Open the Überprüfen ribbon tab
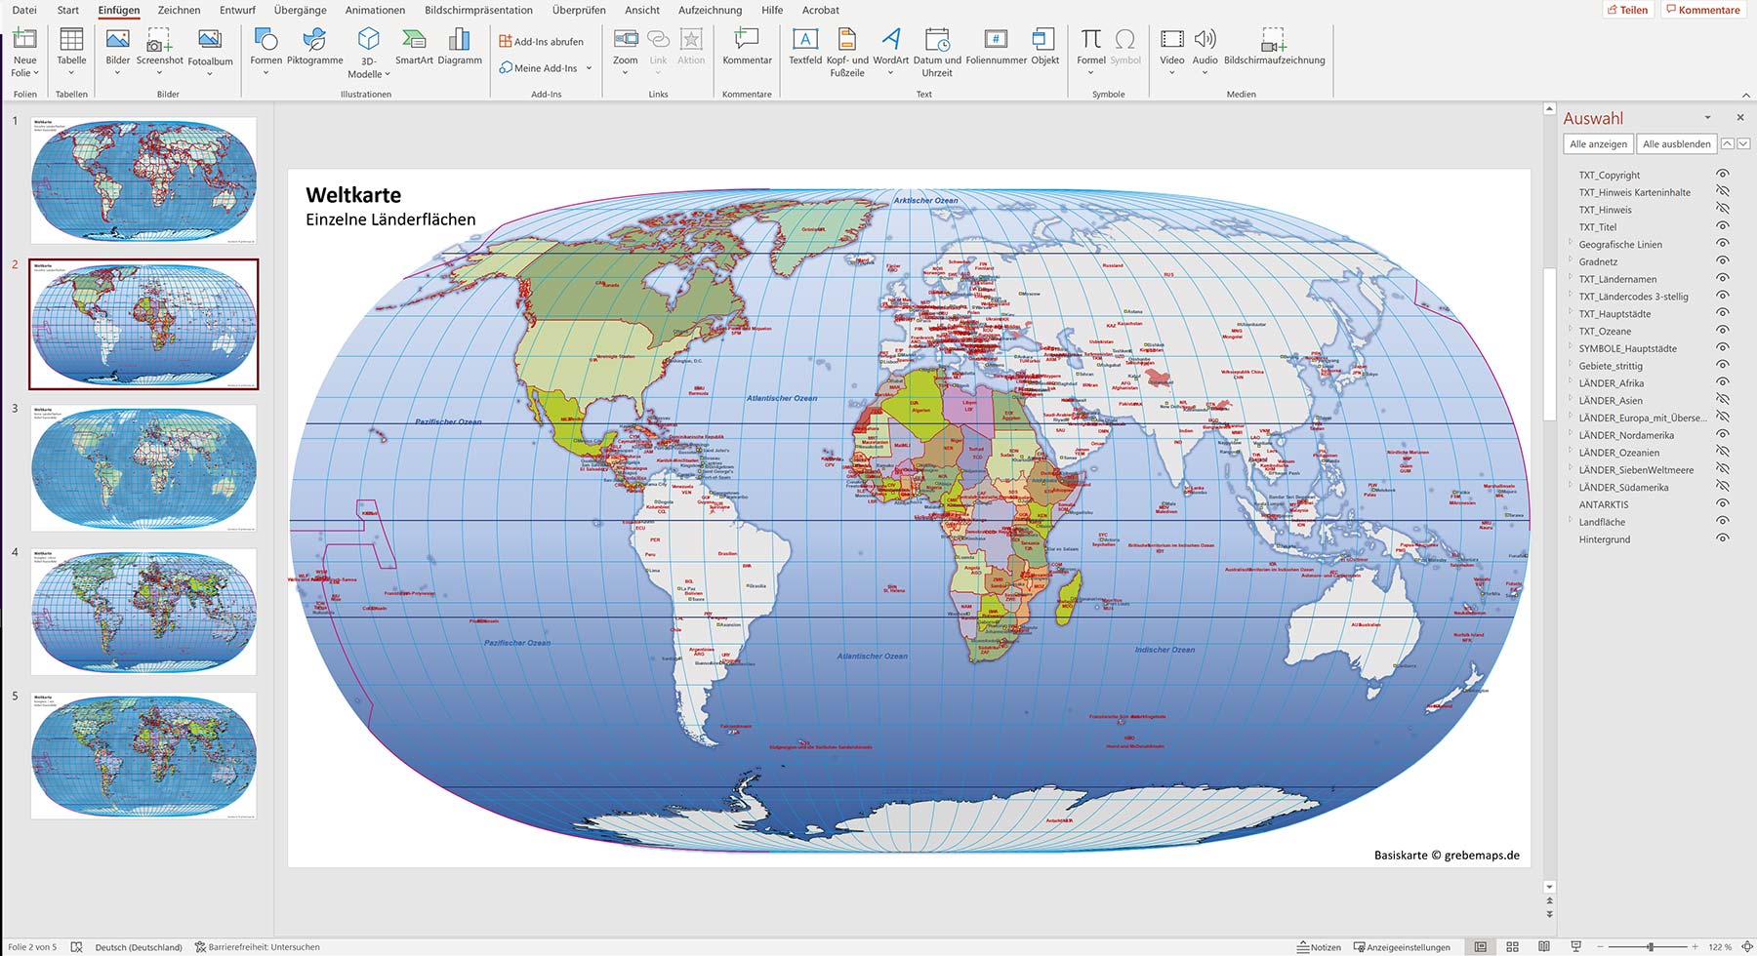 pyautogui.click(x=580, y=10)
